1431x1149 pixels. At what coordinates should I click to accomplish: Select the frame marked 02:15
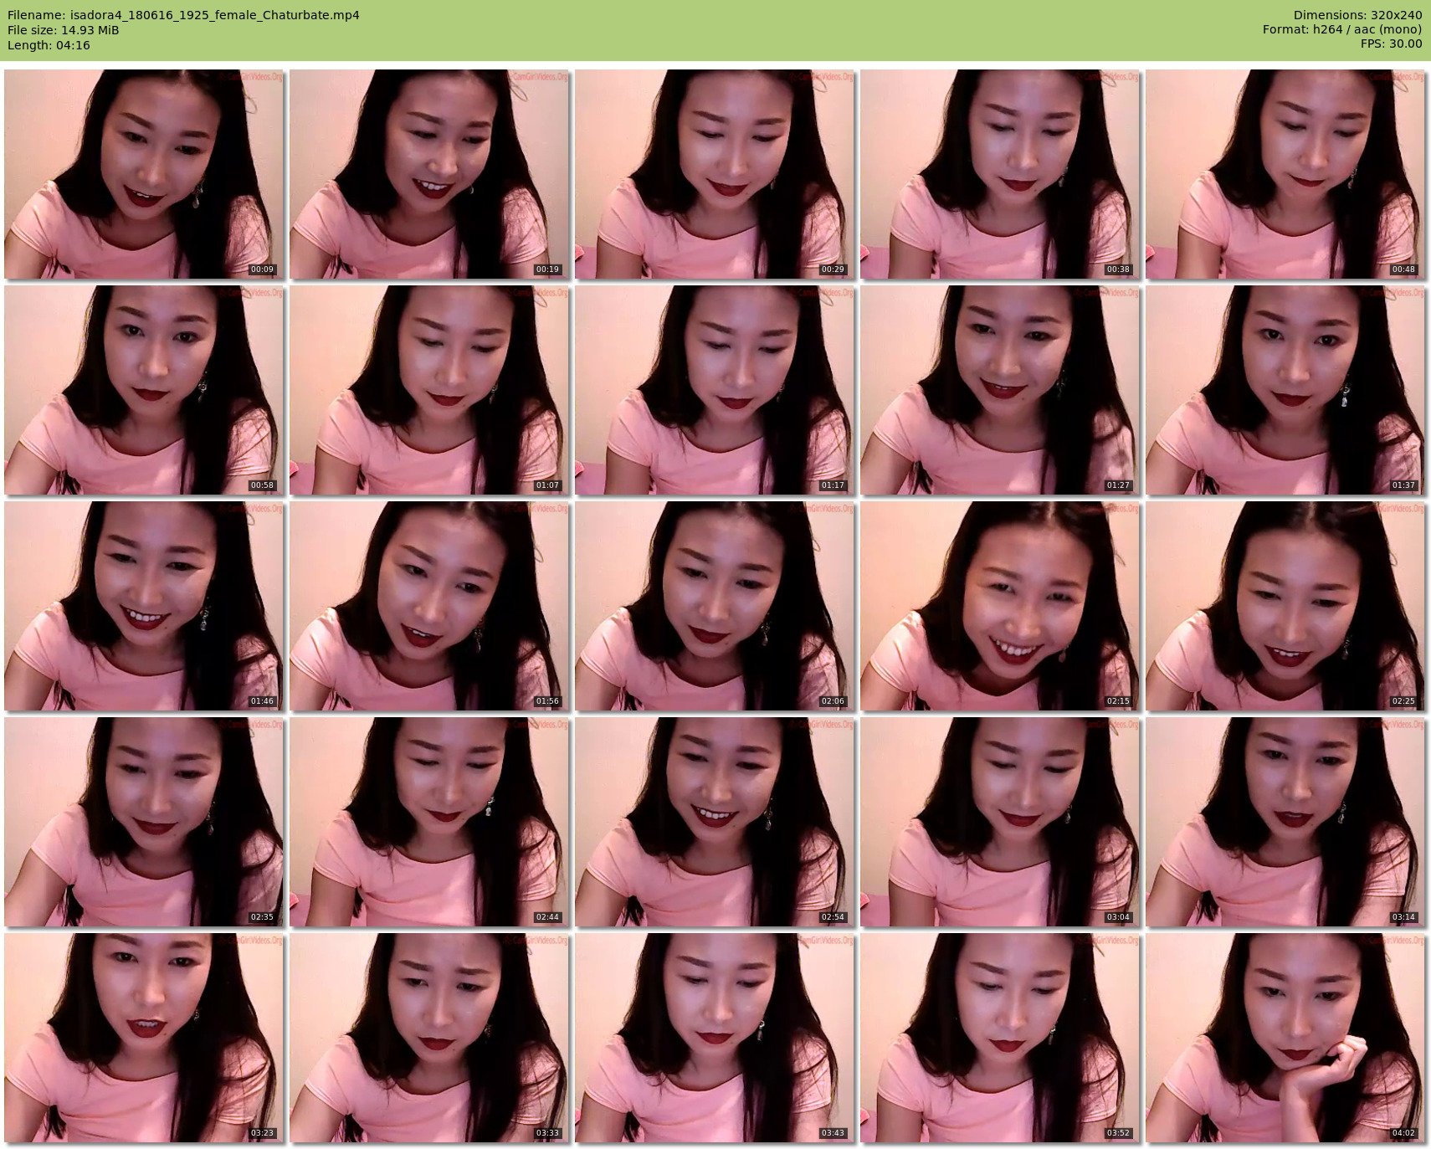[x=1000, y=606]
